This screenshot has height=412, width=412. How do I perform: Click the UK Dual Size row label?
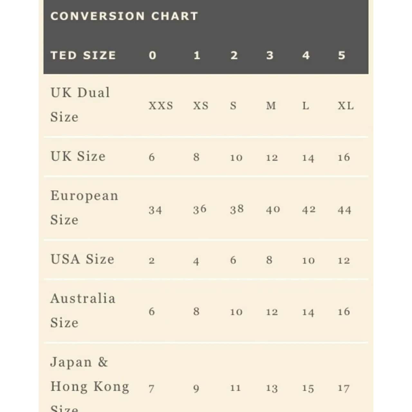click(80, 105)
